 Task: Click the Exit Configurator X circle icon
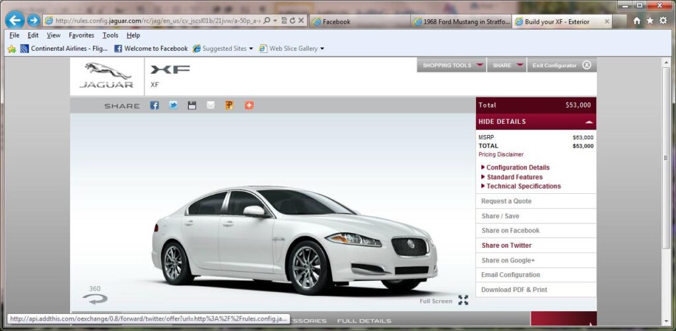point(587,65)
